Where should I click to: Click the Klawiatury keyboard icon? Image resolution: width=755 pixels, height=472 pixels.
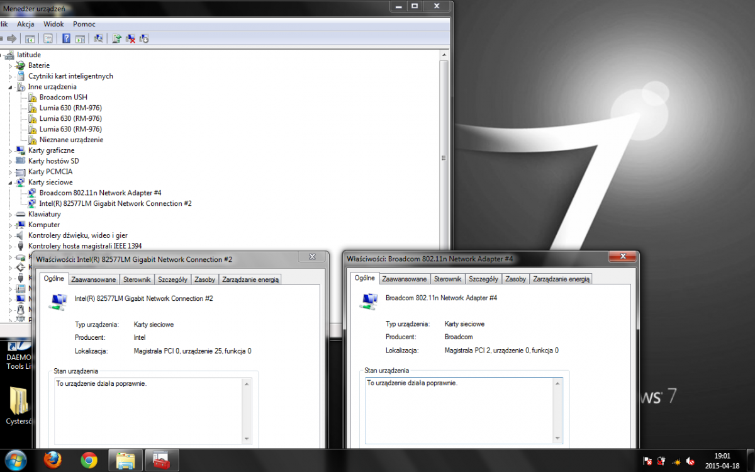point(21,214)
